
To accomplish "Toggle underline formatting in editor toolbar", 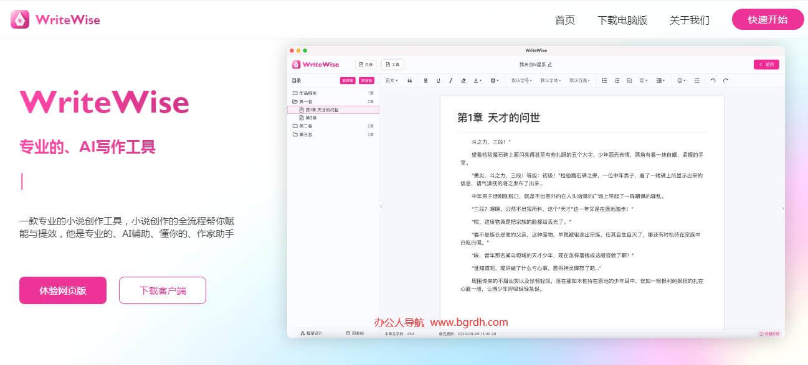I will 439,80.
